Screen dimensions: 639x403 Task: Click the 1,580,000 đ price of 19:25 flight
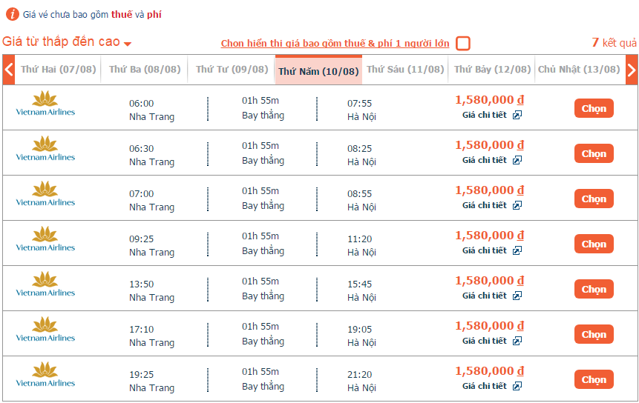pos(489,370)
